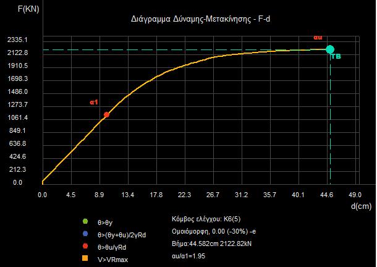This screenshot has width=377, height=267.
Task: Click the y-axis value 1698.3
Action: point(17,78)
